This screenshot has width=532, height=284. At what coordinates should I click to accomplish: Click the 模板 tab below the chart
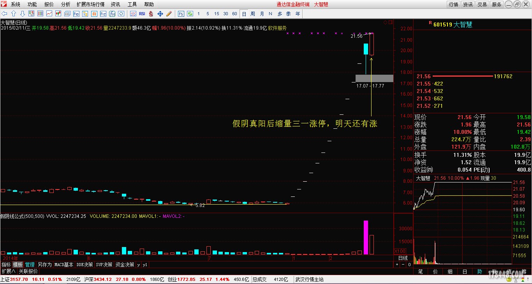[x=18, y=265]
